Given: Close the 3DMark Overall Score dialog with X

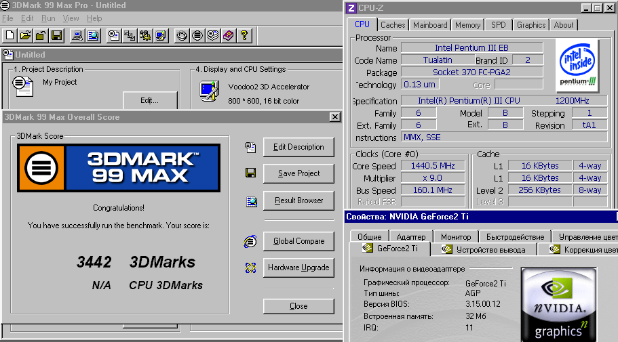Looking at the screenshot, I should point(334,117).
